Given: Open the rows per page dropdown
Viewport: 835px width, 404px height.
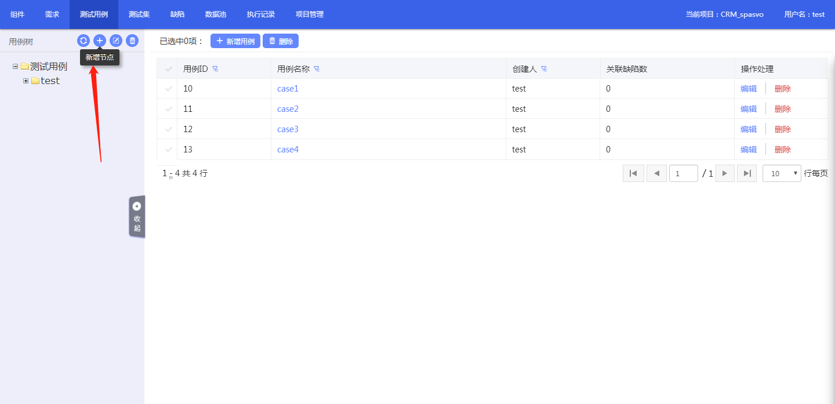Looking at the screenshot, I should 782,173.
